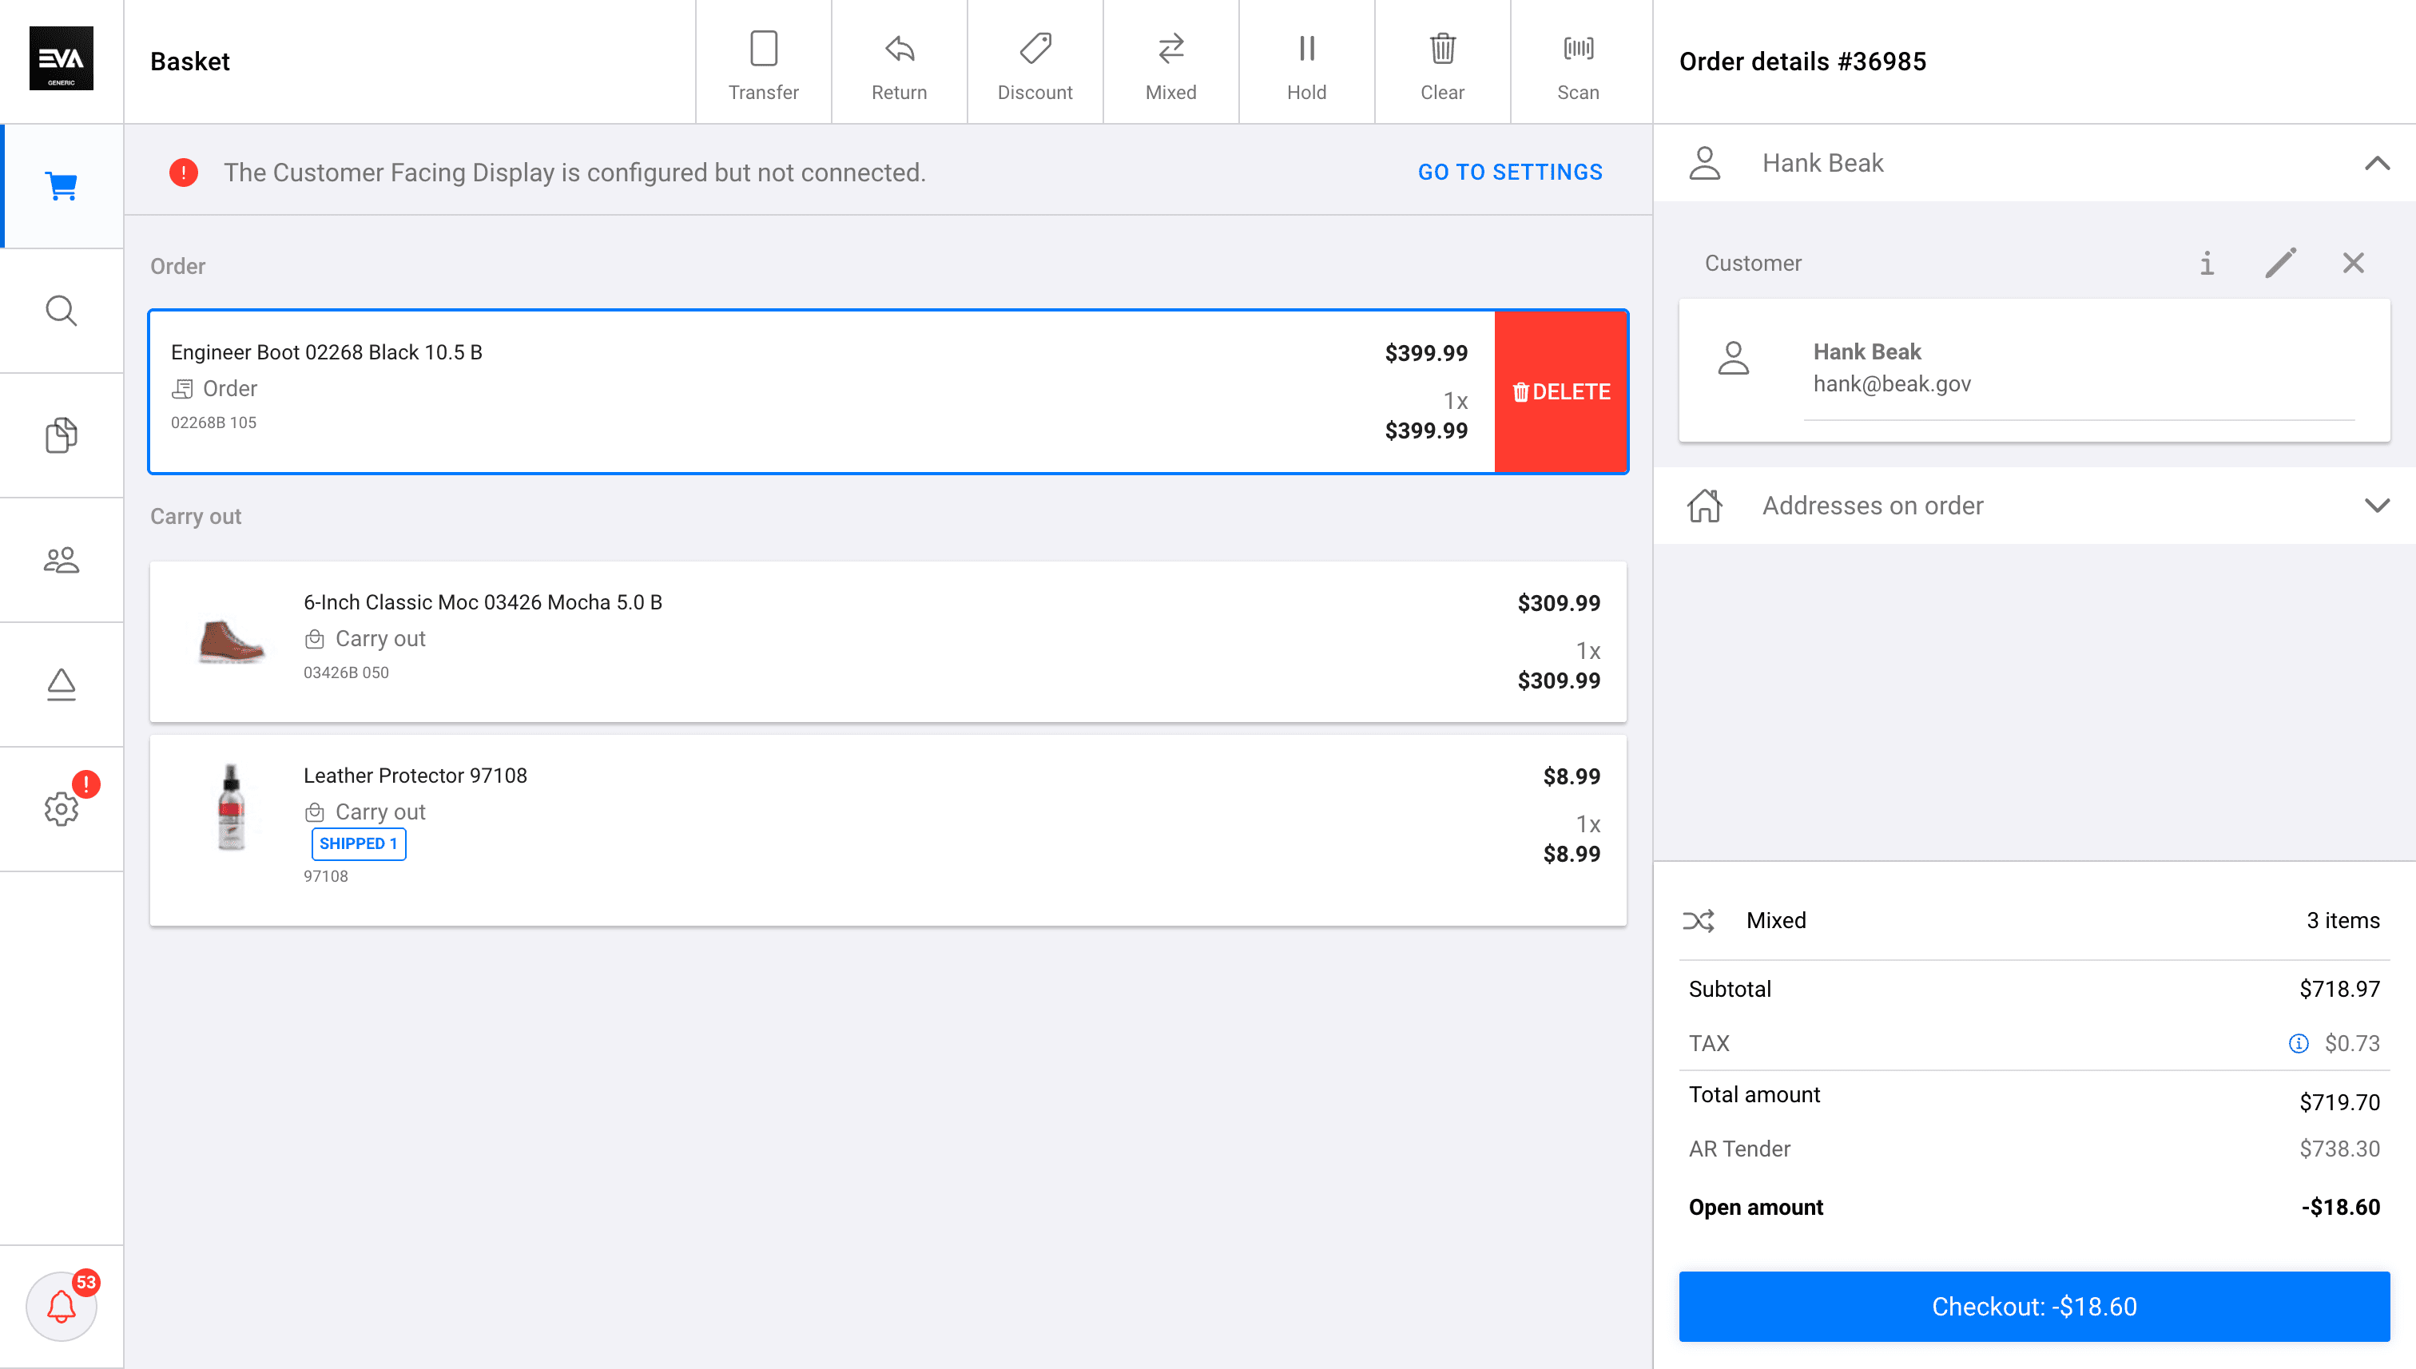Click the Checkout: -$18.60 button
The width and height of the screenshot is (2416, 1369).
pyautogui.click(x=2034, y=1306)
